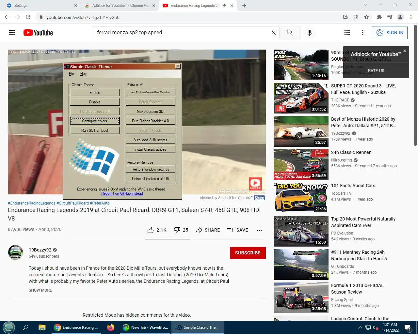Reload the YouTube page
This screenshot has width=418, height=334.
[28, 17]
